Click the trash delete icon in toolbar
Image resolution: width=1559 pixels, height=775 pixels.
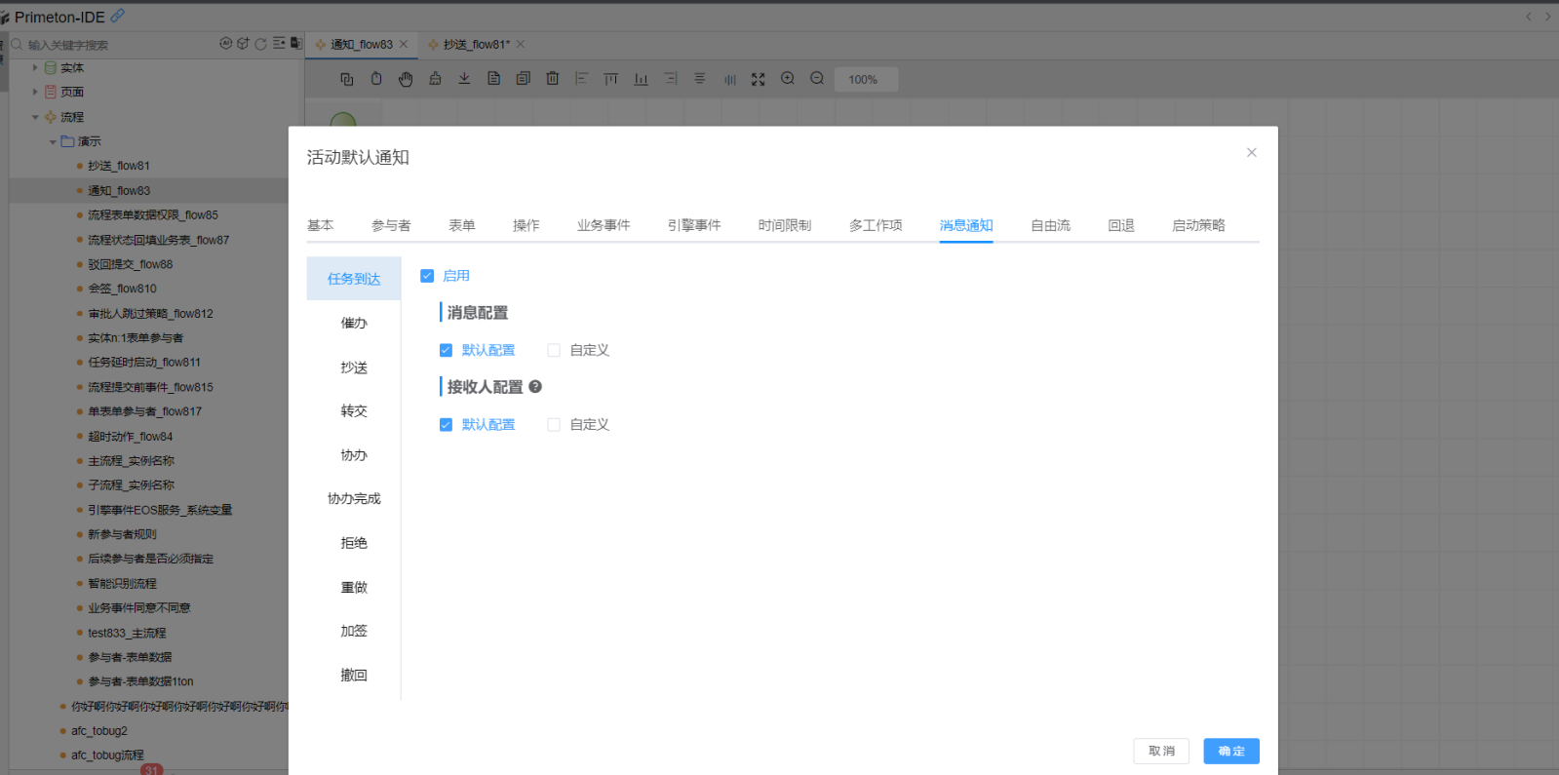pos(552,79)
